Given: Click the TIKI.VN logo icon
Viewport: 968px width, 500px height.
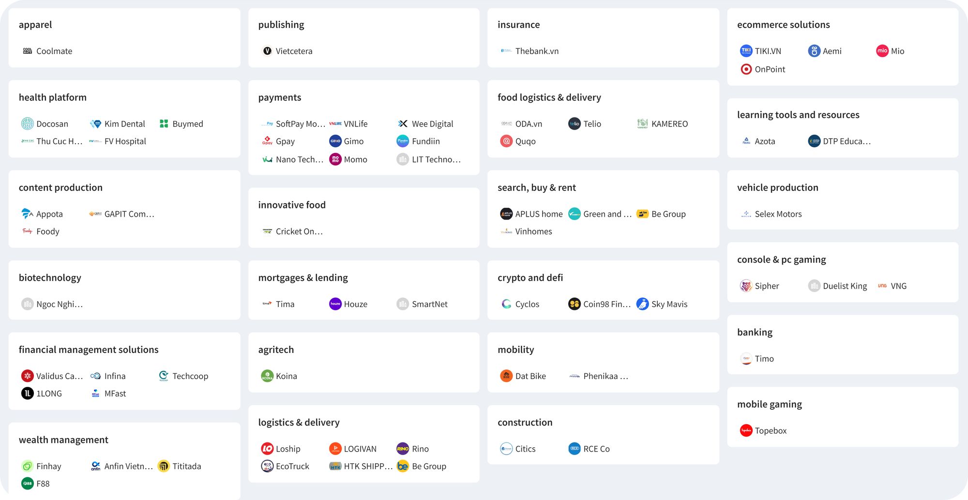Looking at the screenshot, I should (746, 51).
